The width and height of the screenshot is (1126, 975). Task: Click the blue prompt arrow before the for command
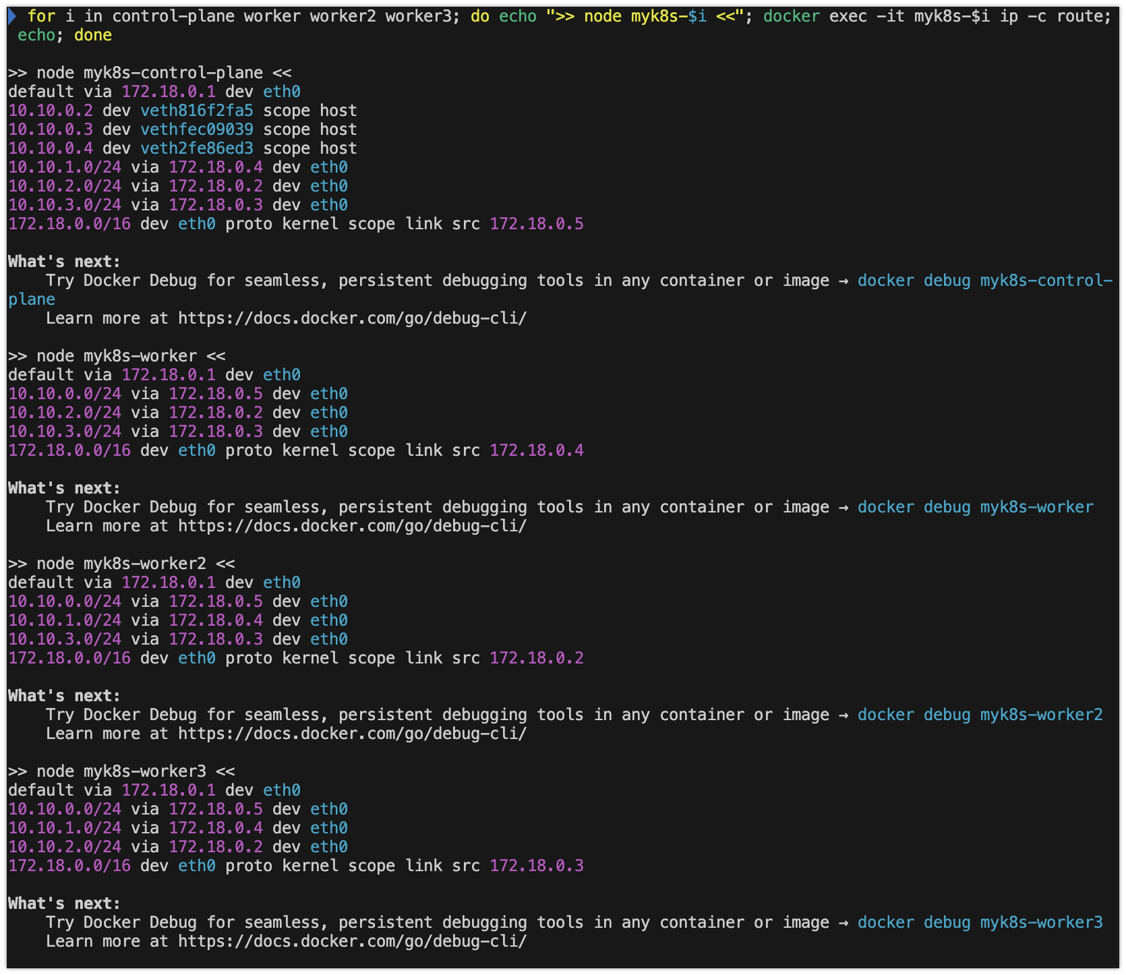(x=12, y=16)
